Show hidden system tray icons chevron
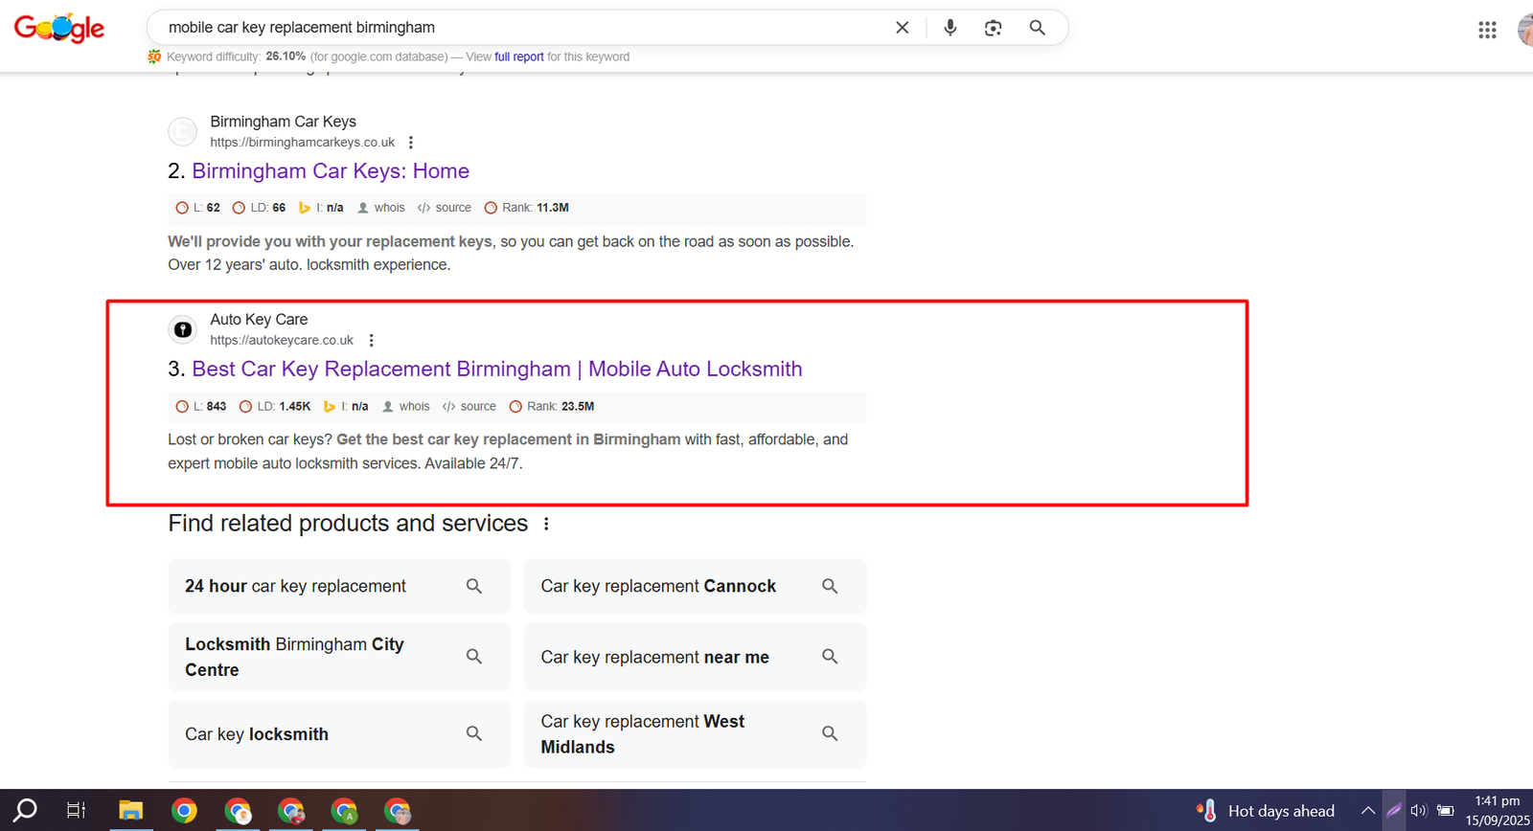This screenshot has width=1533, height=831. 1367,811
